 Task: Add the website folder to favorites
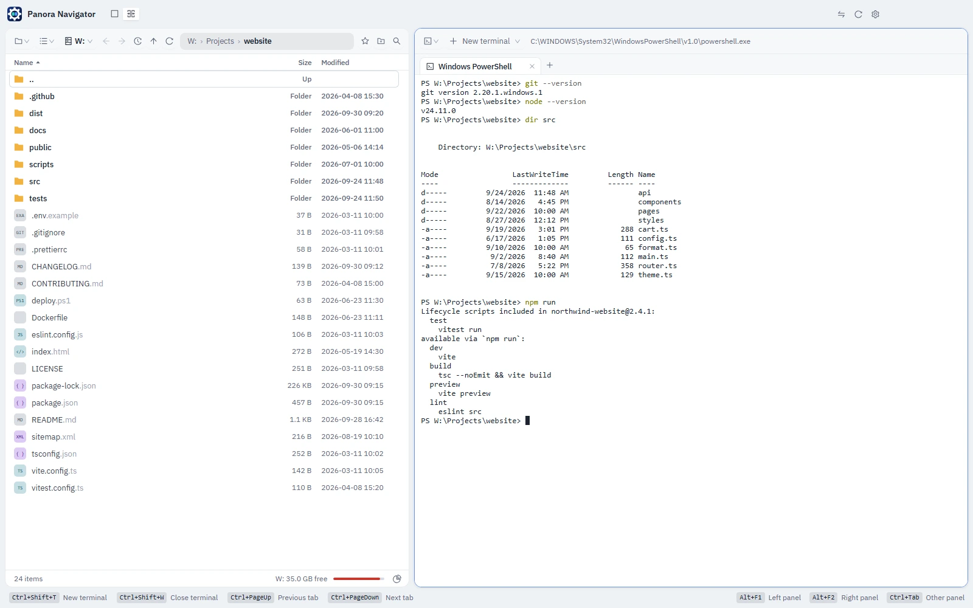[x=365, y=41]
